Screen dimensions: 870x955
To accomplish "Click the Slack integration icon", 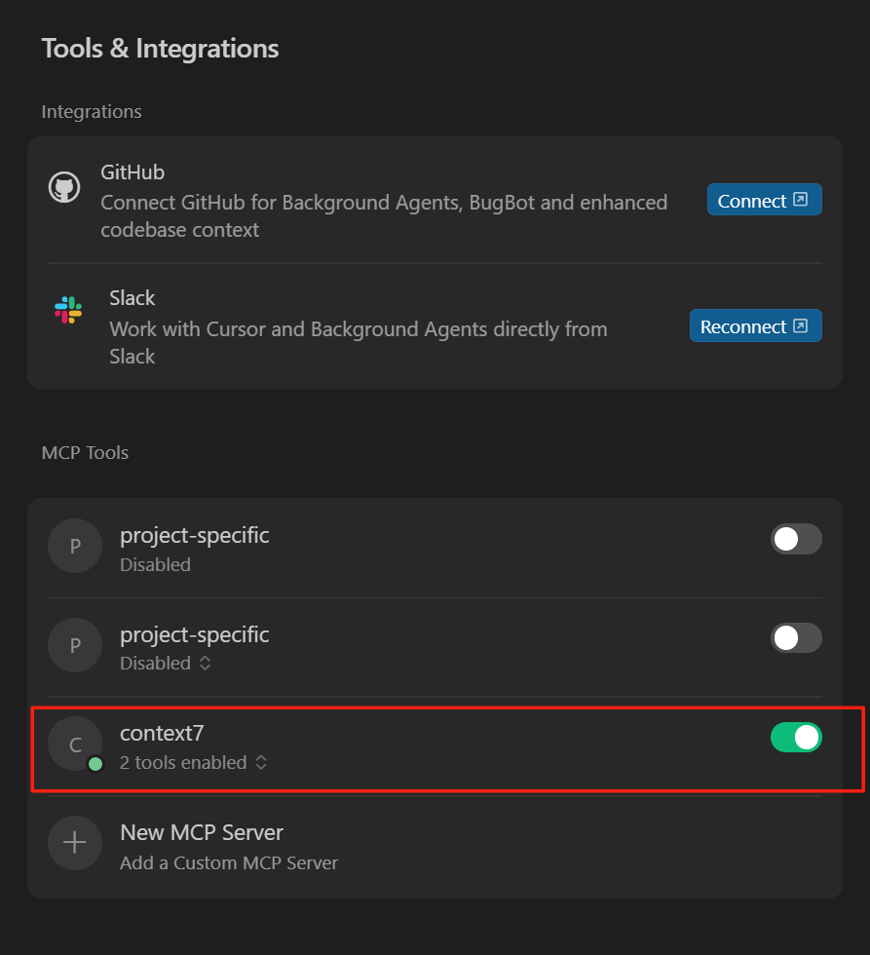I will pos(65,311).
